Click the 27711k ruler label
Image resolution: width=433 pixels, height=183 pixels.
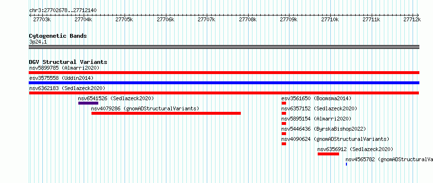371,19
